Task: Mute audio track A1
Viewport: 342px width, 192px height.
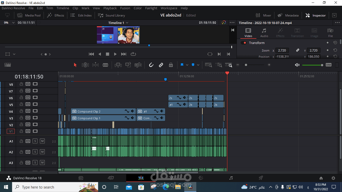Action: (42, 141)
